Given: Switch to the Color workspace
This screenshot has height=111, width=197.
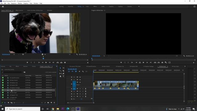Looking at the screenshot, I should point(87,6).
